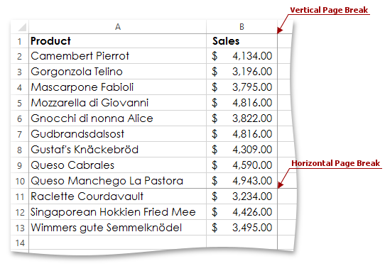Click the Product header cell
385x266 pixels.
coord(118,41)
